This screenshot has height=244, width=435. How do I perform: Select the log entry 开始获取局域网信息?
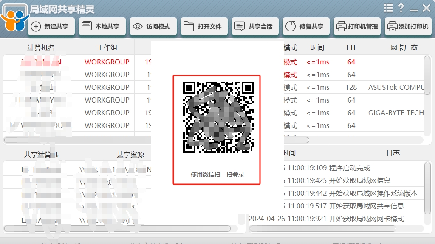[x=360, y=180]
